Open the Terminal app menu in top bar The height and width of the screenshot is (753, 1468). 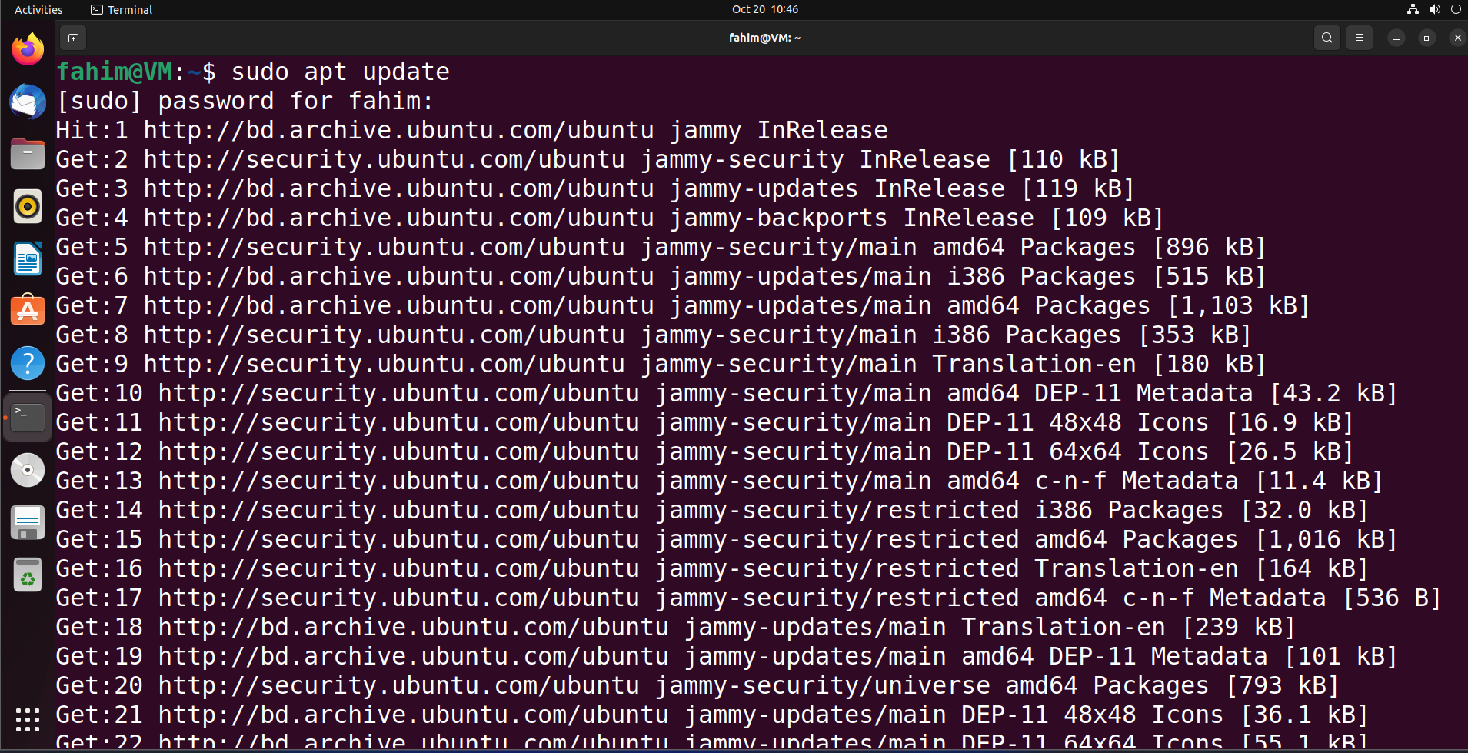click(x=122, y=9)
